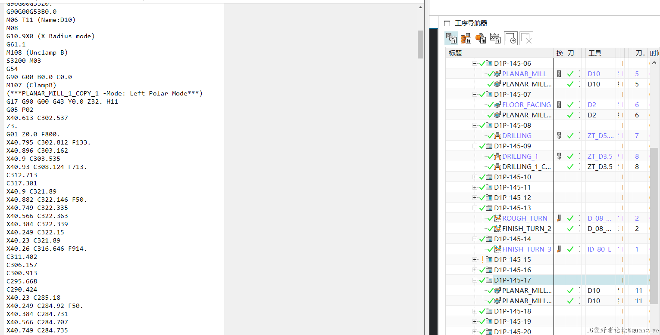Collapse the D1P-145-07 group

pyautogui.click(x=475, y=94)
